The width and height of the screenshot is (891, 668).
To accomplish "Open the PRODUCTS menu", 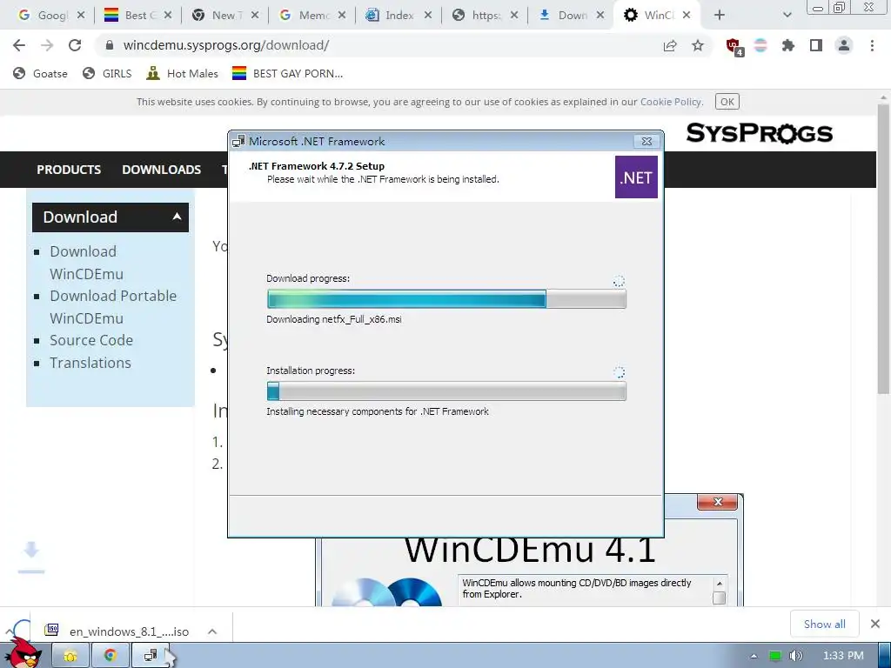I will (69, 170).
